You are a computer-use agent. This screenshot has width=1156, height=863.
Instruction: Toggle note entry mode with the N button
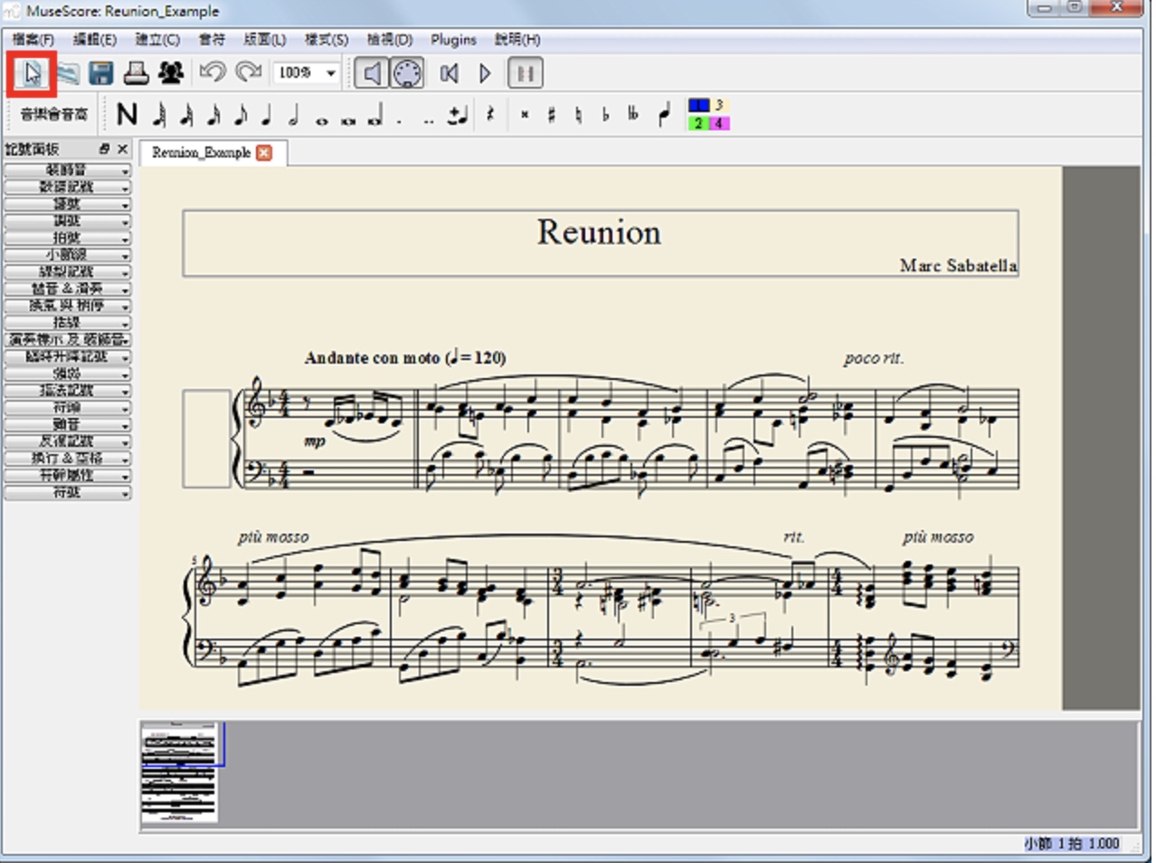[127, 115]
